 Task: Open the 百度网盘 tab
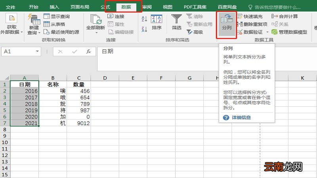coord(227,7)
